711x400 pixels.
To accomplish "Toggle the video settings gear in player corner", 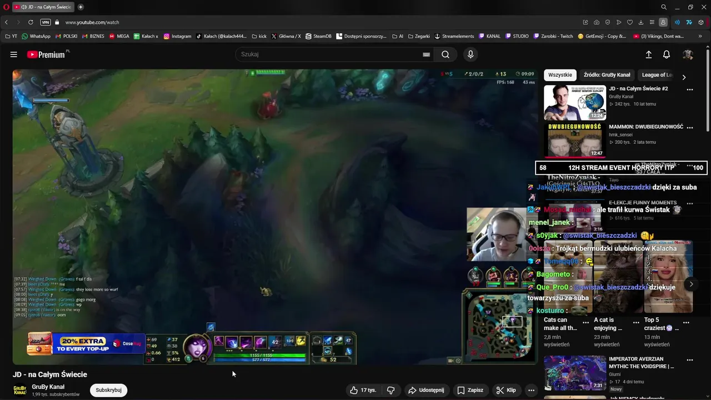I will tap(458, 361).
